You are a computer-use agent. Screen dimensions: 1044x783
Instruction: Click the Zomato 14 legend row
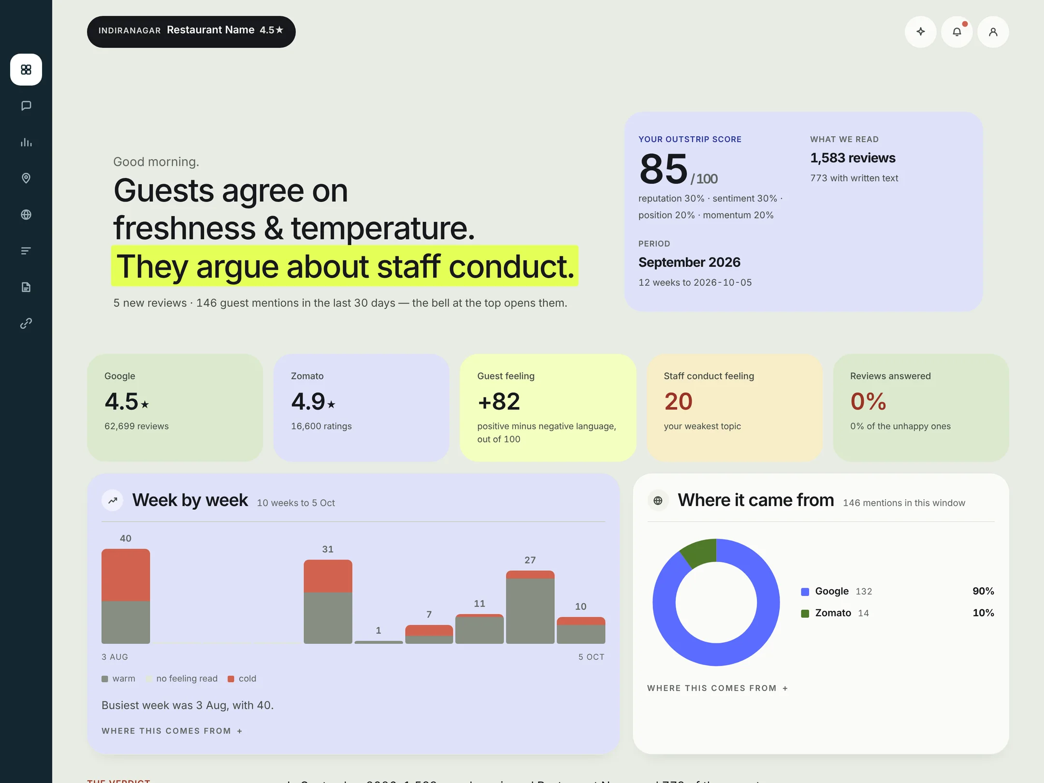point(898,613)
